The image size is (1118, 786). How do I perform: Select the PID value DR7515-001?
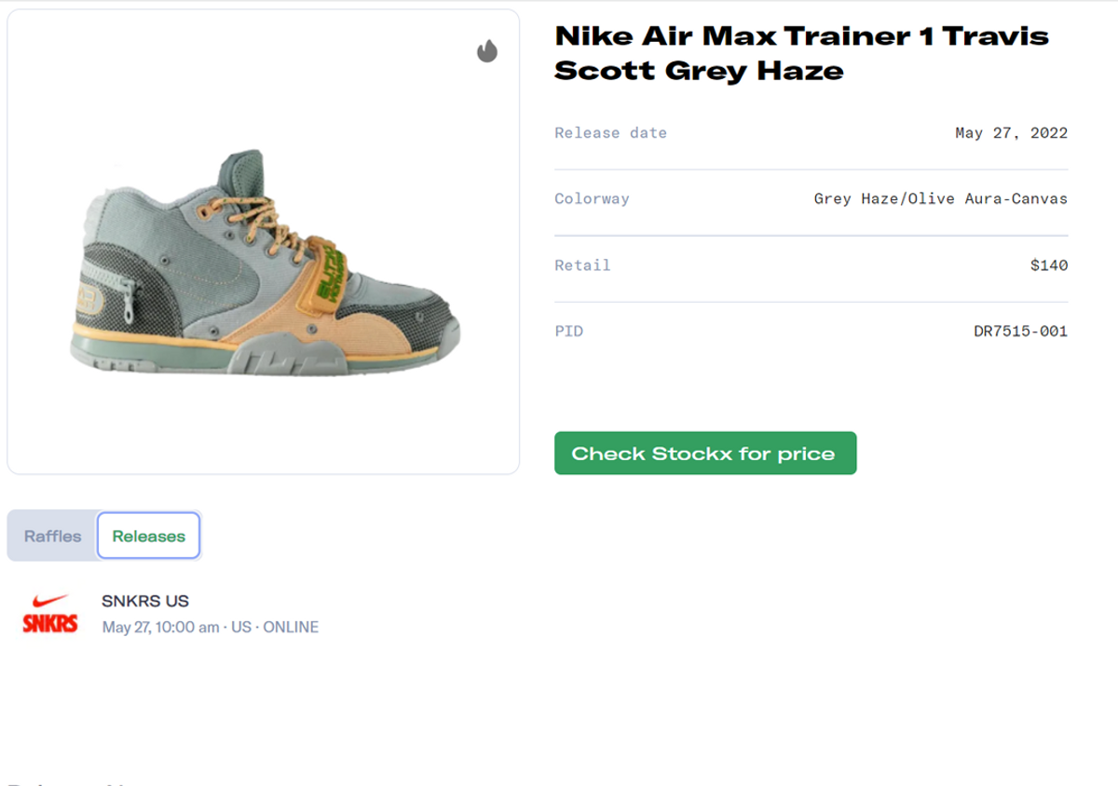tap(1020, 331)
